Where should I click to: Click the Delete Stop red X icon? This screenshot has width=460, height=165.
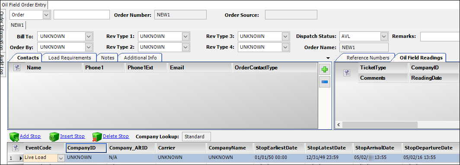[97, 137]
